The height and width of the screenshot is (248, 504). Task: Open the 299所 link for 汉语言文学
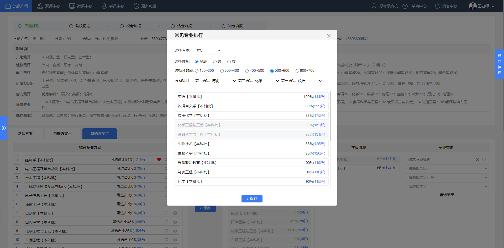pos(319,106)
